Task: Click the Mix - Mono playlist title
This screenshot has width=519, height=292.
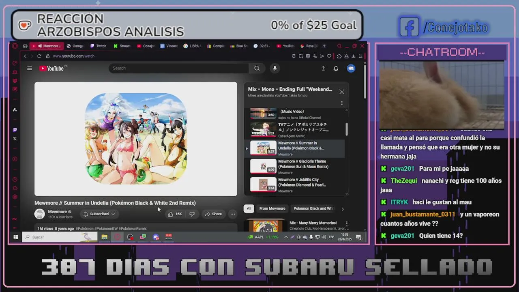Action: (290, 89)
